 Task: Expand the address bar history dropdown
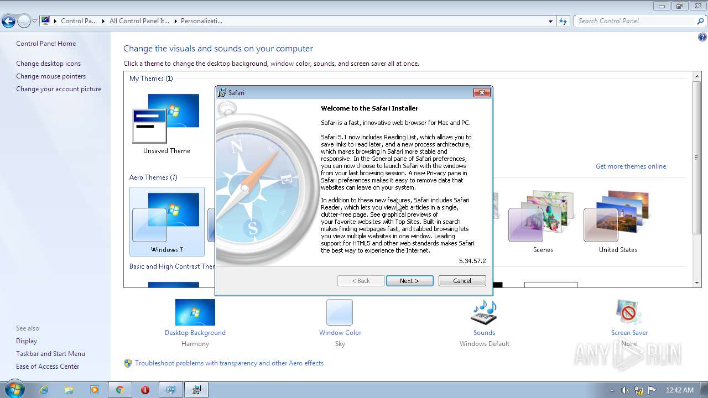(x=550, y=21)
